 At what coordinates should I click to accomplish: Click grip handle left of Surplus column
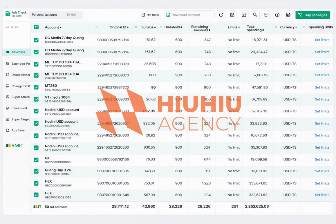click(136, 27)
